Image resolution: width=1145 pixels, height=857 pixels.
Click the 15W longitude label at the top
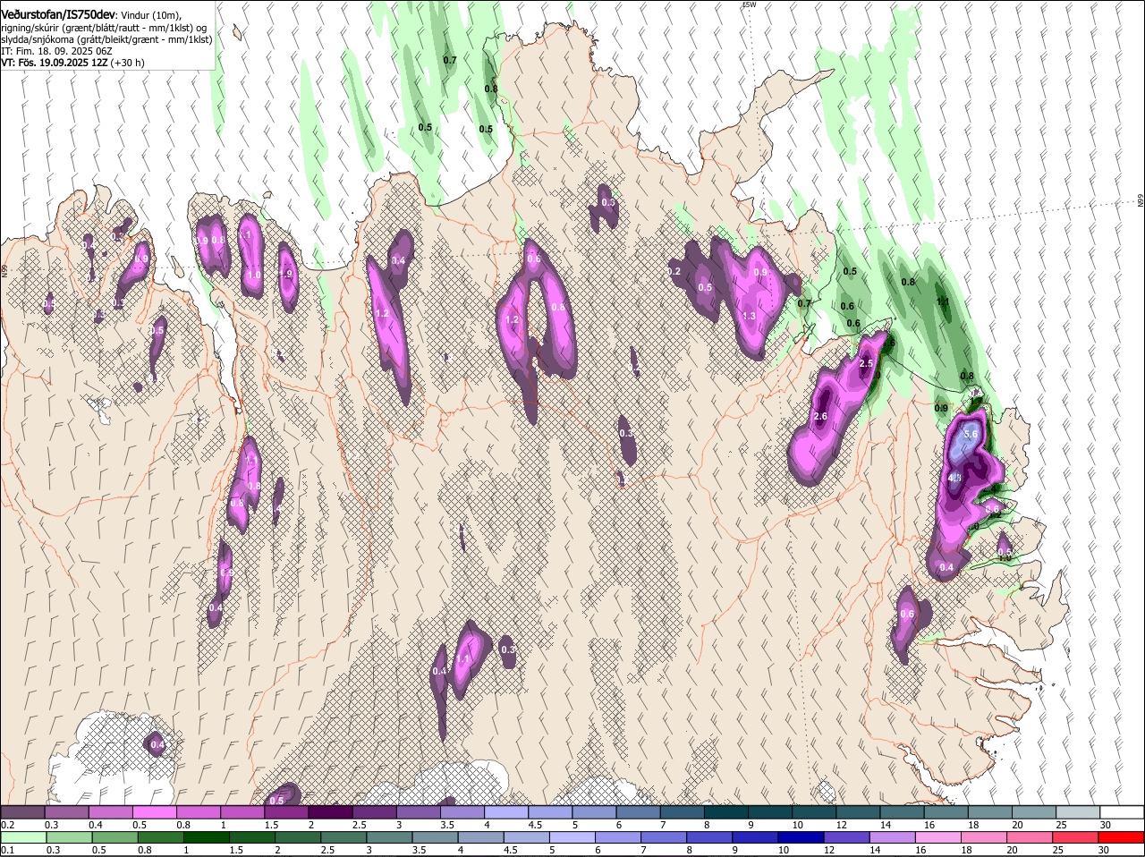tap(749, 5)
